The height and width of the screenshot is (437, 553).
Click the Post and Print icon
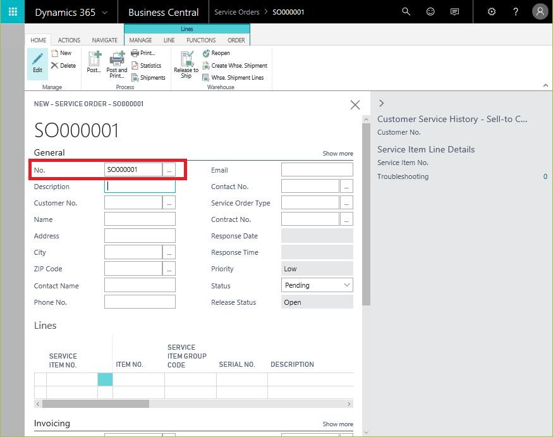[x=116, y=63]
